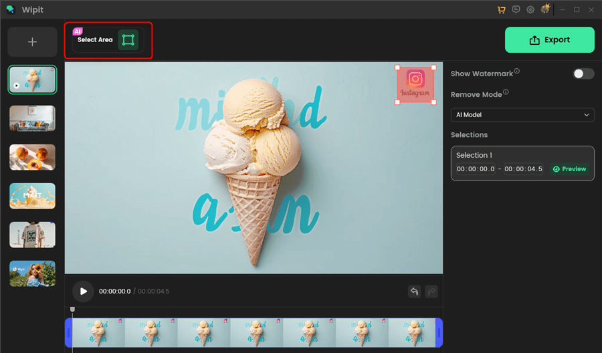Click the undo arrow button
Image resolution: width=602 pixels, height=353 pixels.
pos(414,291)
